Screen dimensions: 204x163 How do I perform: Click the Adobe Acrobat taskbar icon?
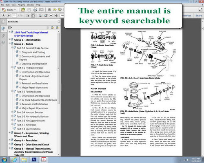[44, 160]
